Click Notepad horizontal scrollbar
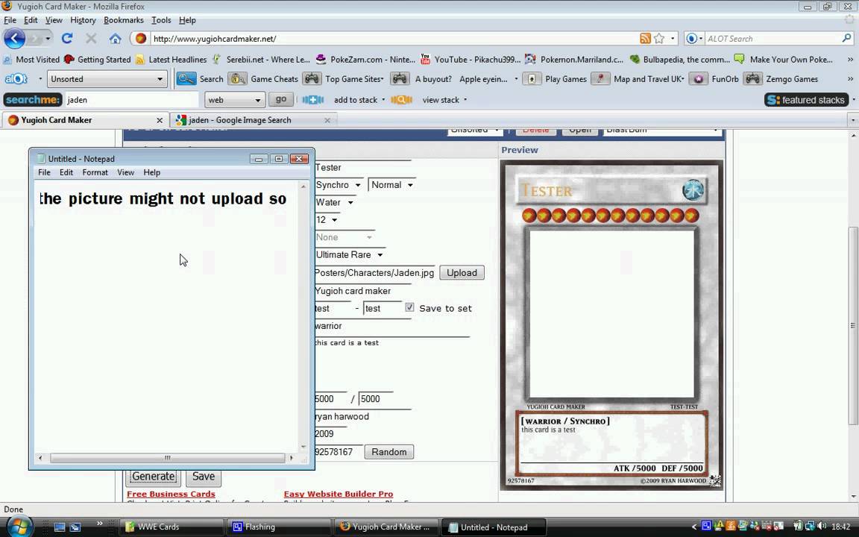 167,457
